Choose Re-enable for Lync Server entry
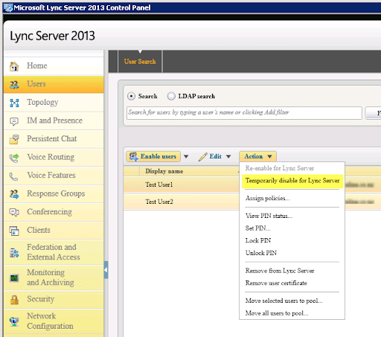 tap(280, 168)
